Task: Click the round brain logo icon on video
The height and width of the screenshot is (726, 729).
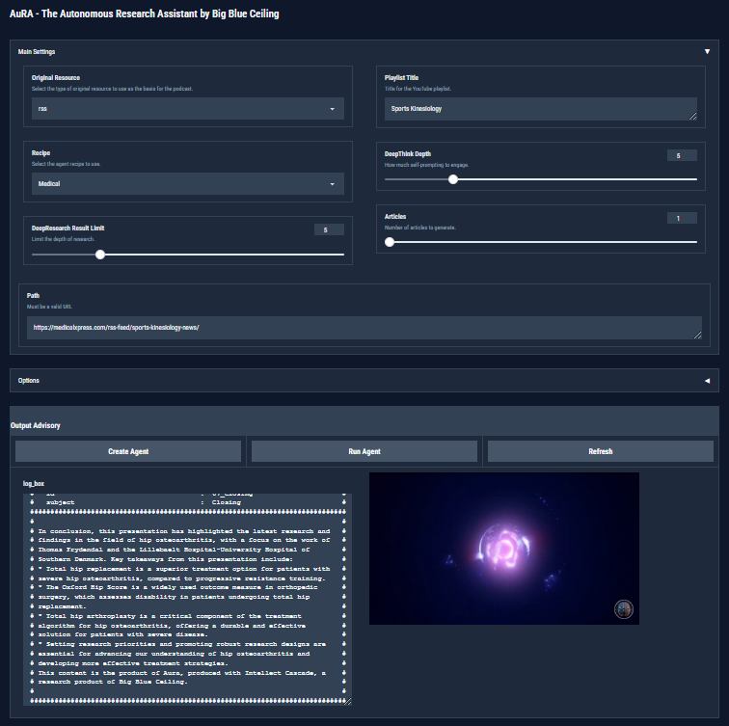Action: tap(624, 608)
